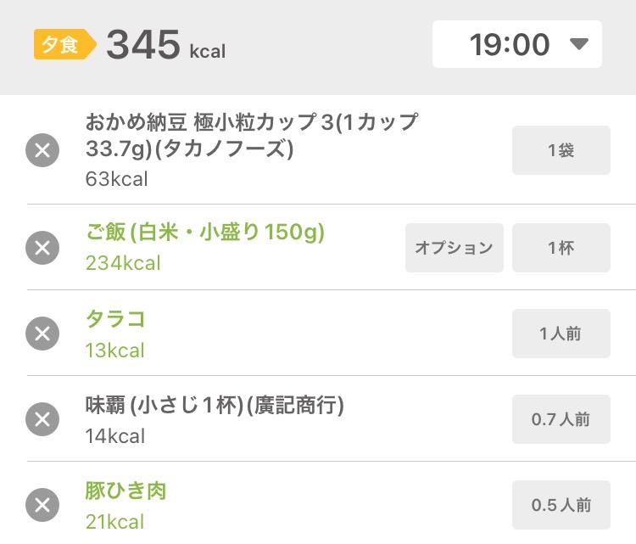Change the 1袋 quantity for natto

click(561, 150)
